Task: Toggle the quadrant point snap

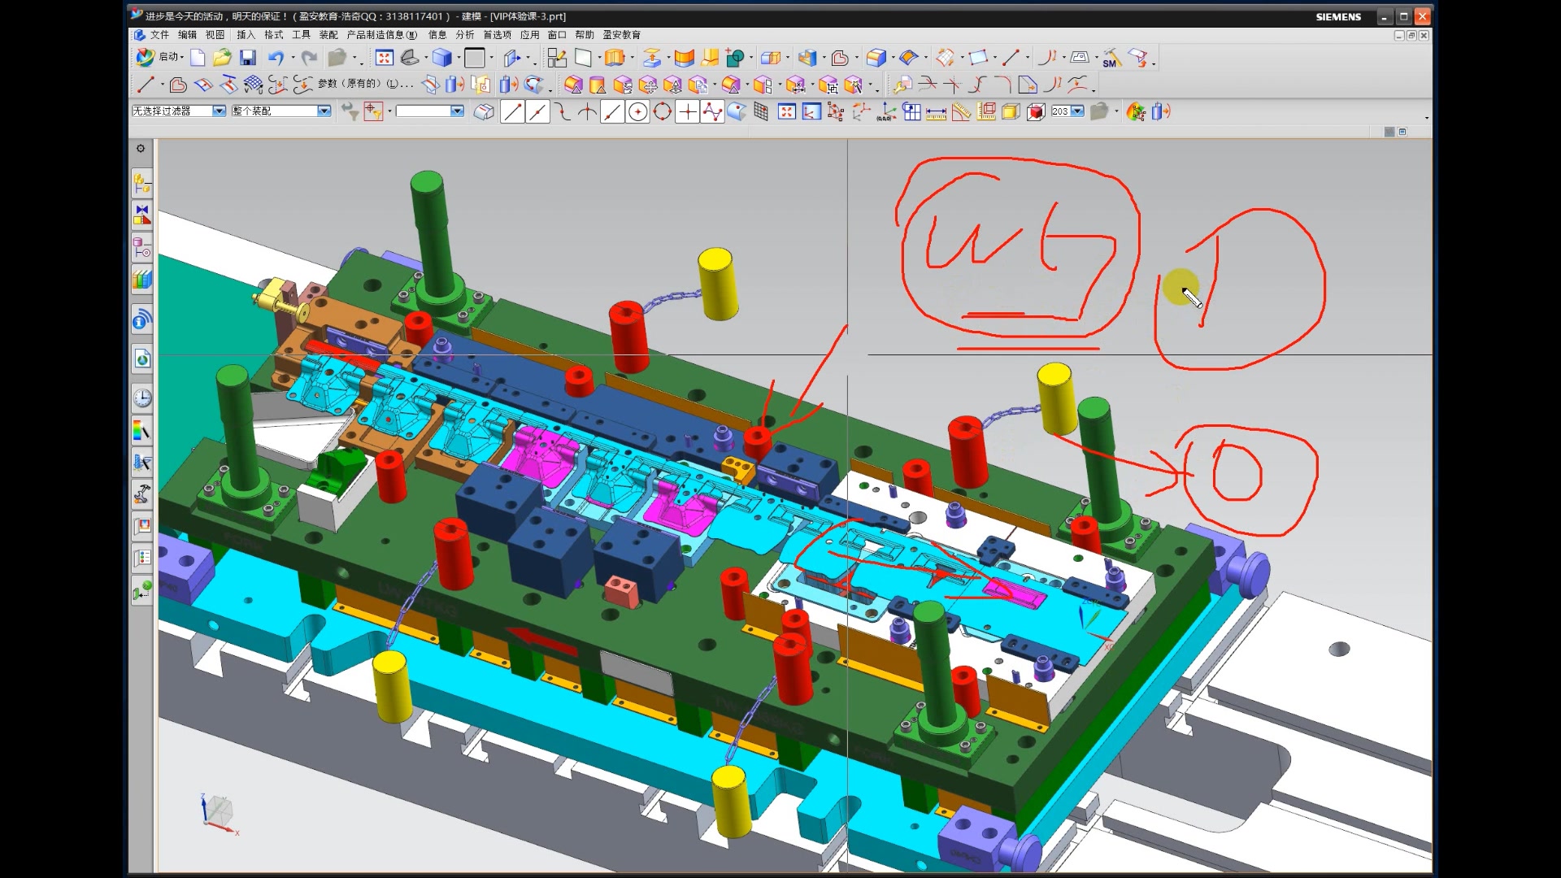Action: tap(663, 112)
